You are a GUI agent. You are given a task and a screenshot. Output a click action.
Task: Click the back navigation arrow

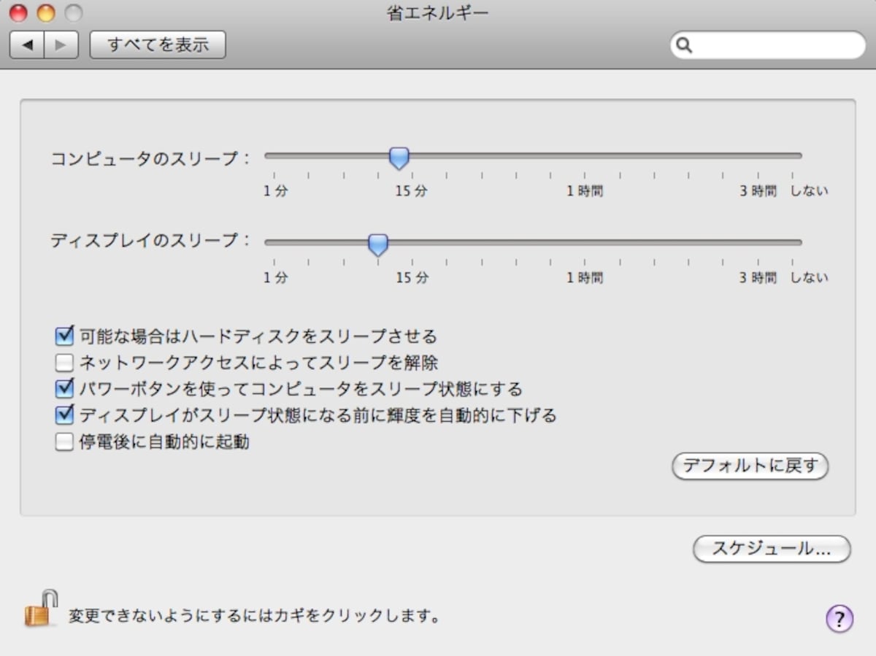[27, 45]
